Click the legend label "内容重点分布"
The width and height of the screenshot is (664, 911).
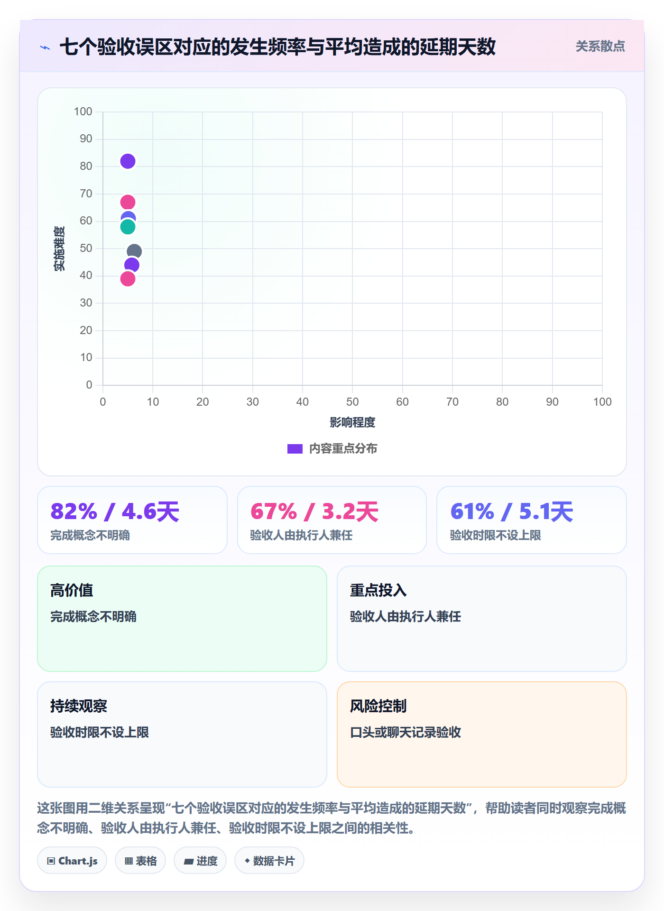[x=343, y=449]
